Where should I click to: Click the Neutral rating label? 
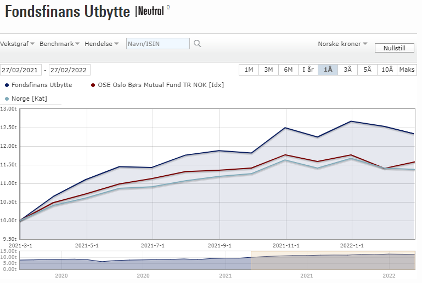(x=151, y=11)
